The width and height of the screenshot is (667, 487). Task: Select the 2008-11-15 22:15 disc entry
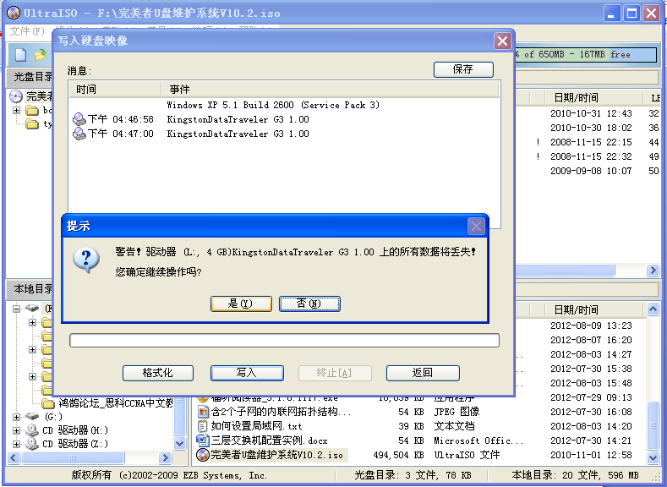[591, 142]
